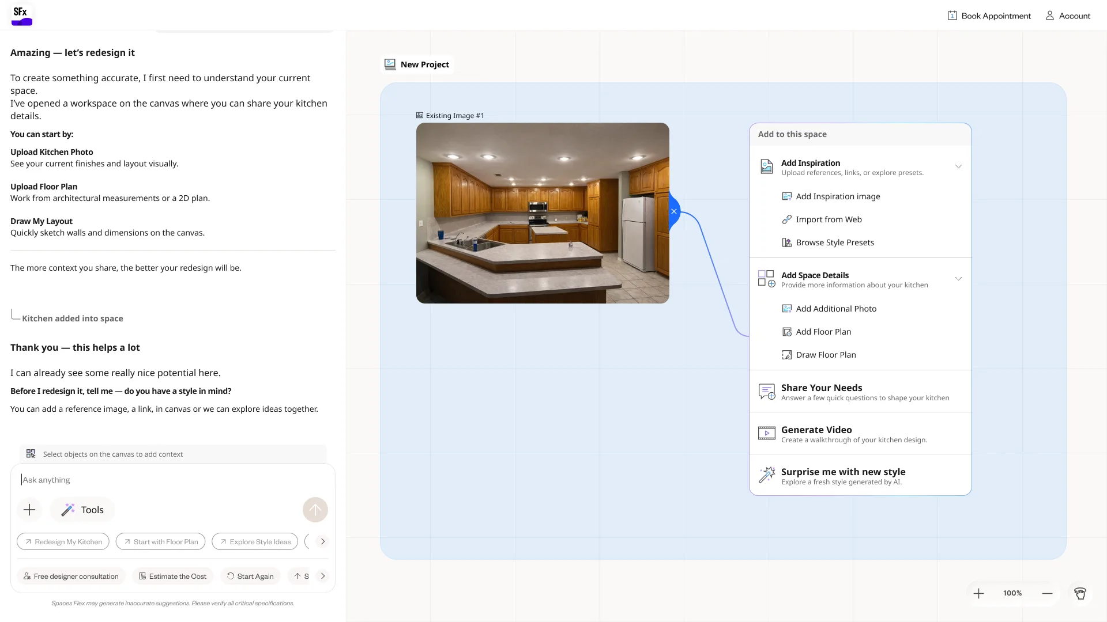Click the Existing Image #1 label
This screenshot has width=1107, height=622.
point(450,116)
